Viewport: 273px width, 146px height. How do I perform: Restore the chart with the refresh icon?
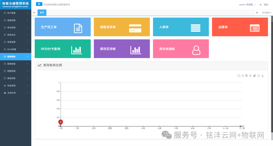(258, 76)
